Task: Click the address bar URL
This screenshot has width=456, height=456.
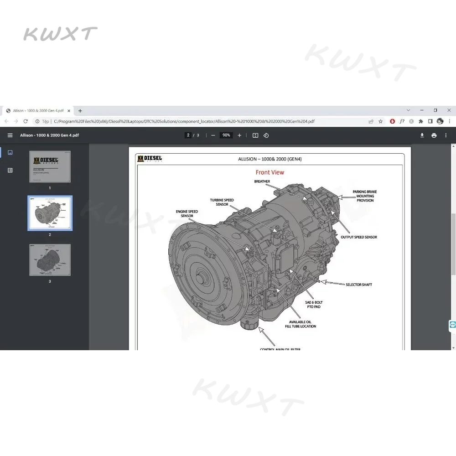Action: click(x=184, y=121)
